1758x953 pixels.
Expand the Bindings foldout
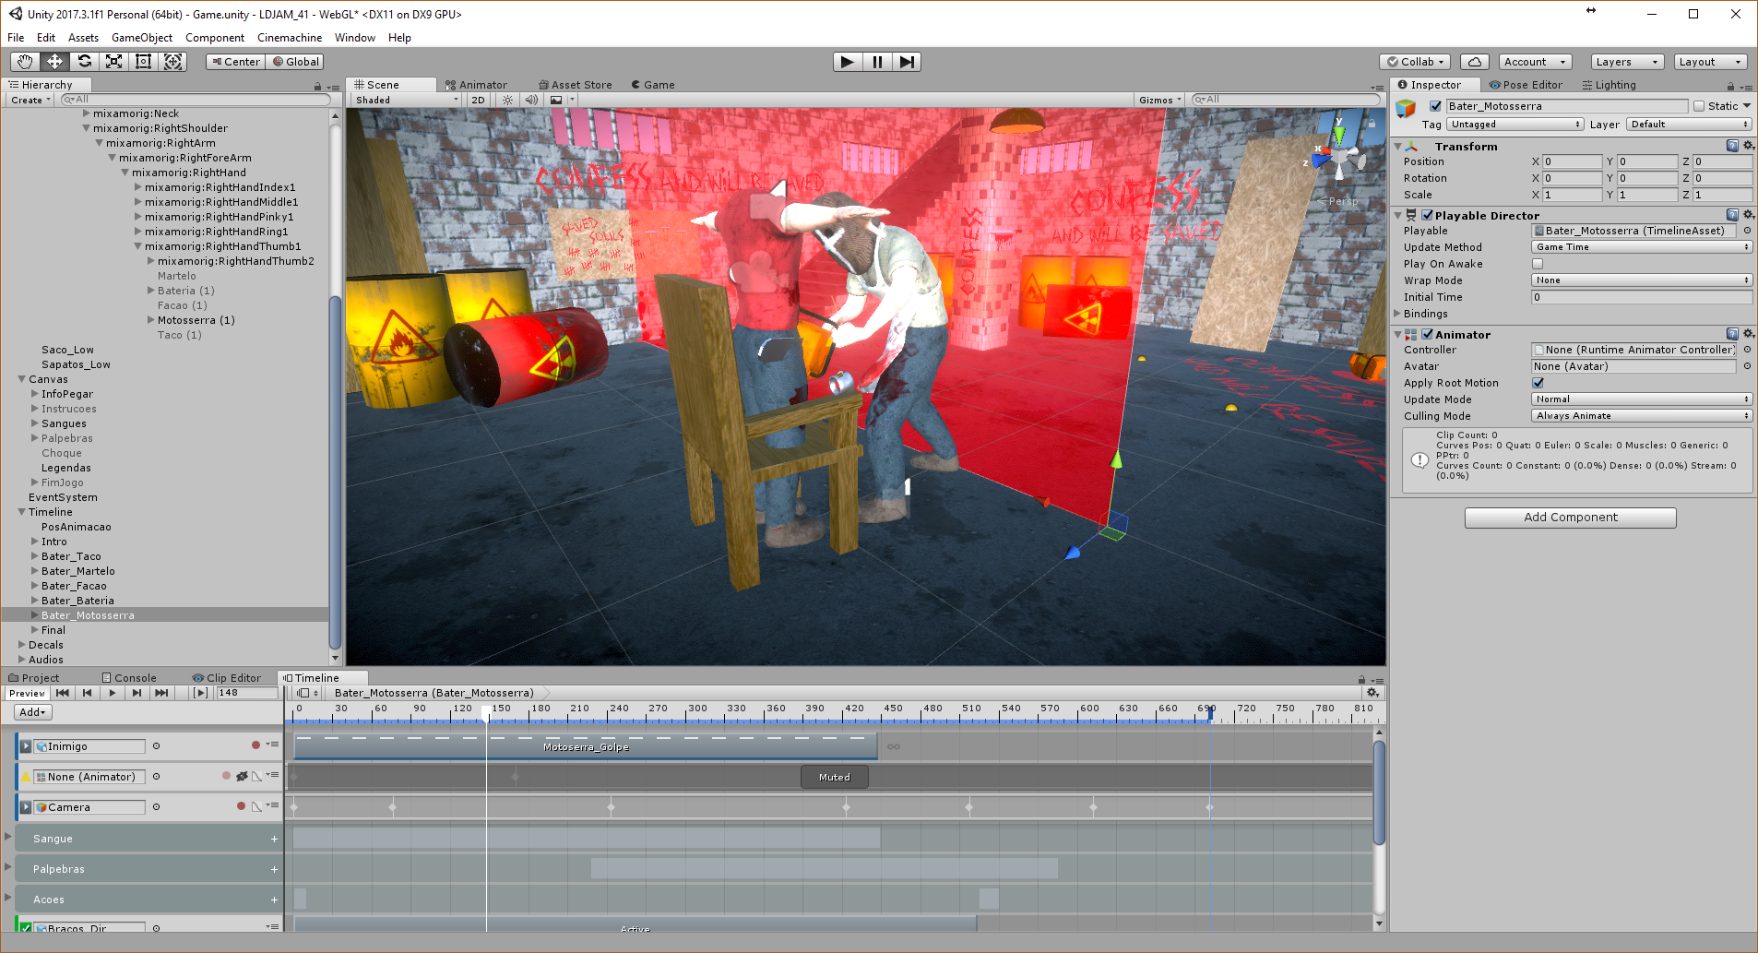tap(1398, 314)
